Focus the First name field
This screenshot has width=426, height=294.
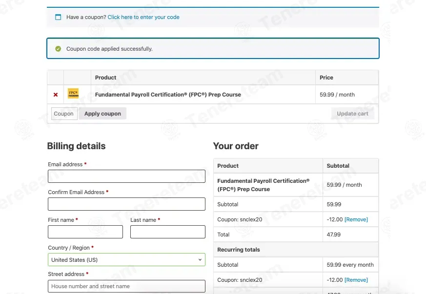tap(85, 232)
